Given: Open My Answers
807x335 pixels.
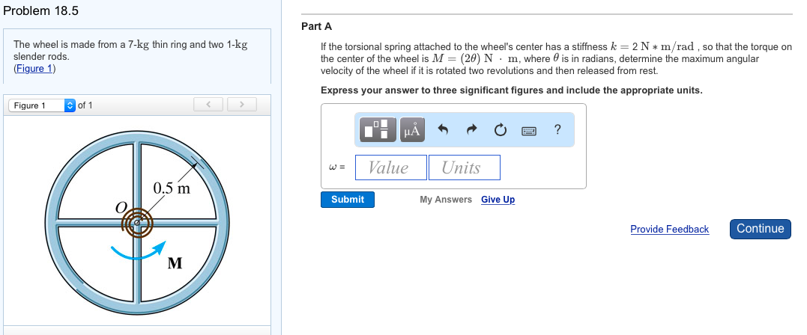Looking at the screenshot, I should 446,200.
